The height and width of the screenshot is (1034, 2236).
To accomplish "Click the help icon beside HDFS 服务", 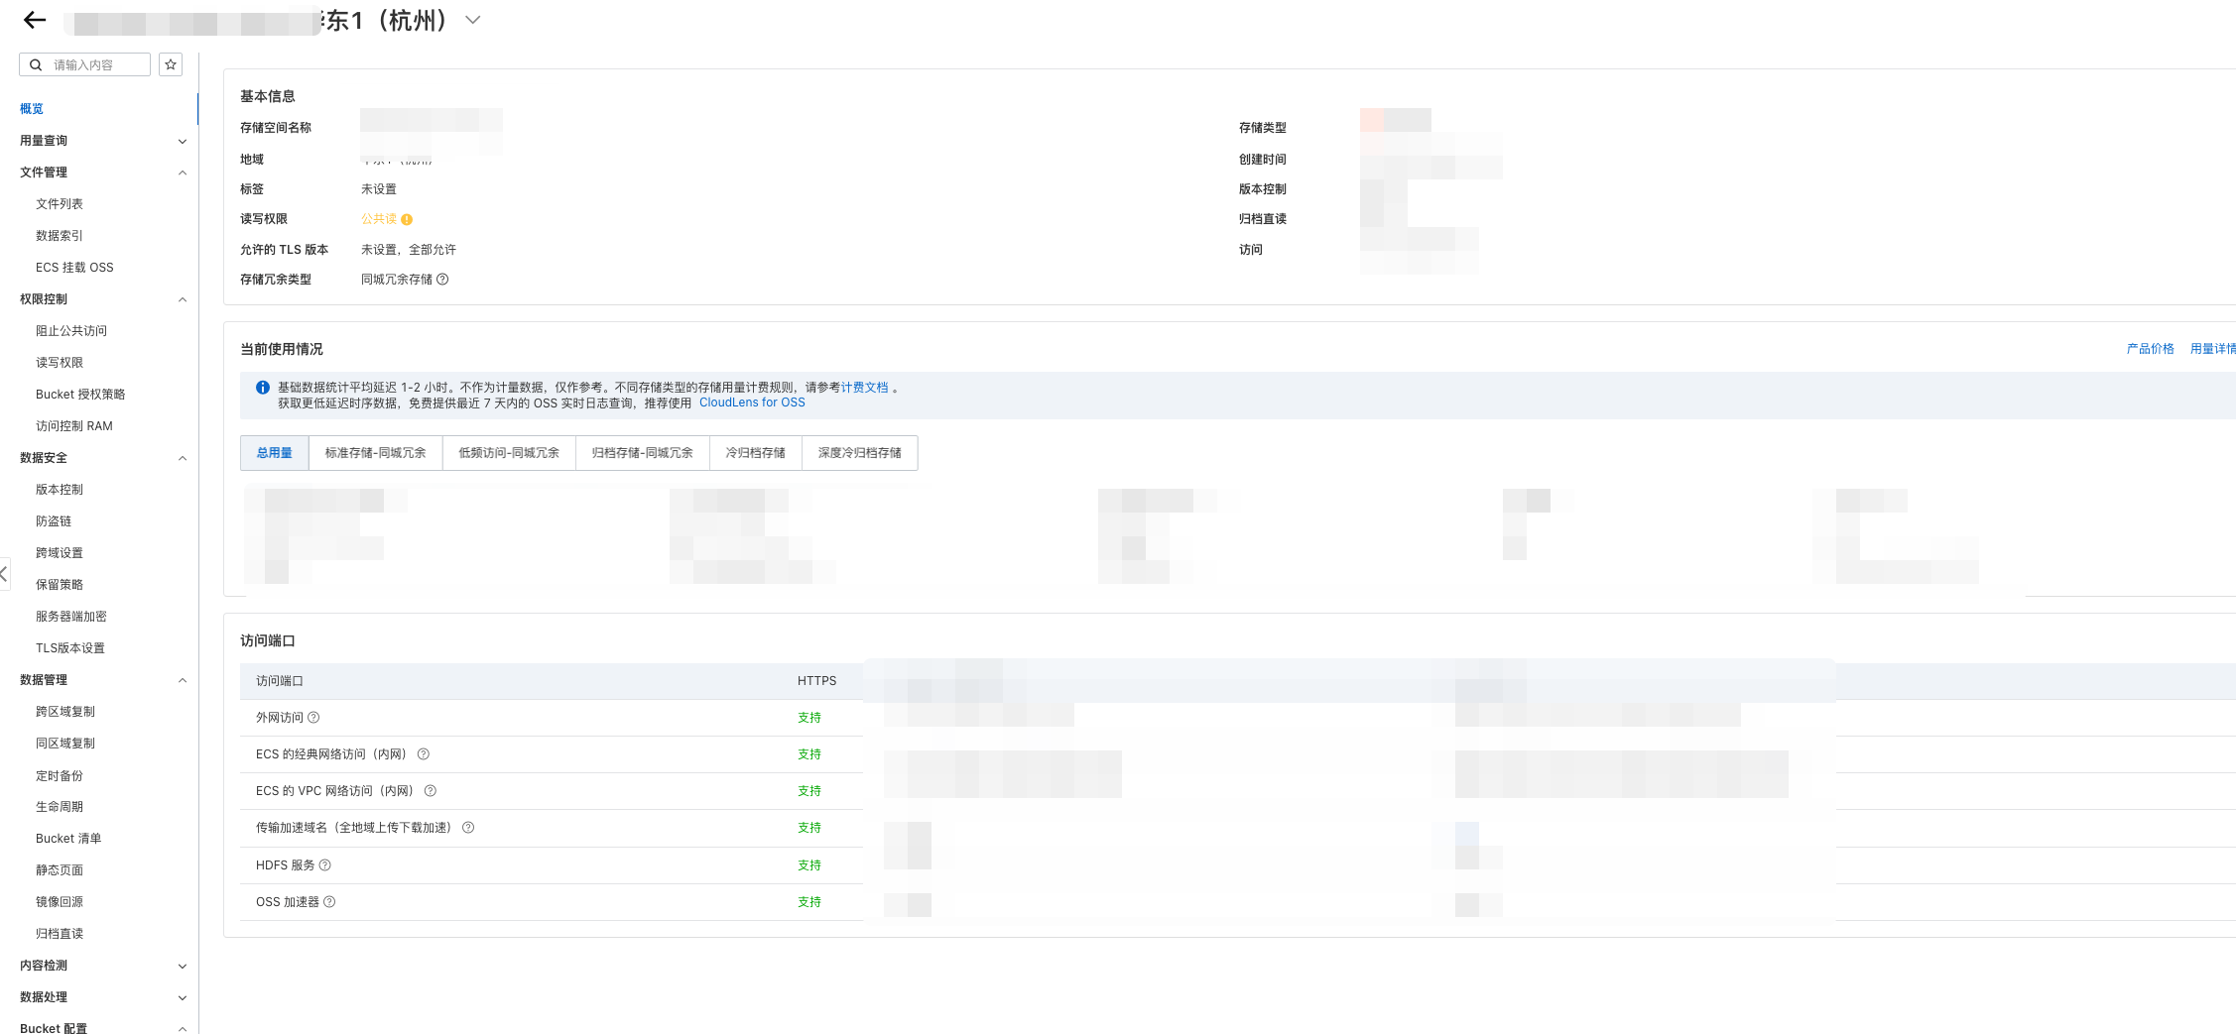I will (x=324, y=865).
